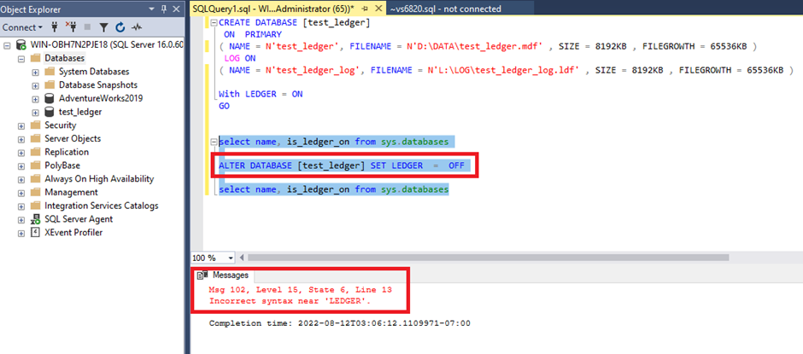Screen dimensions: 803x354
Task: Close the SQLQuery1.sql tab
Action: point(378,9)
